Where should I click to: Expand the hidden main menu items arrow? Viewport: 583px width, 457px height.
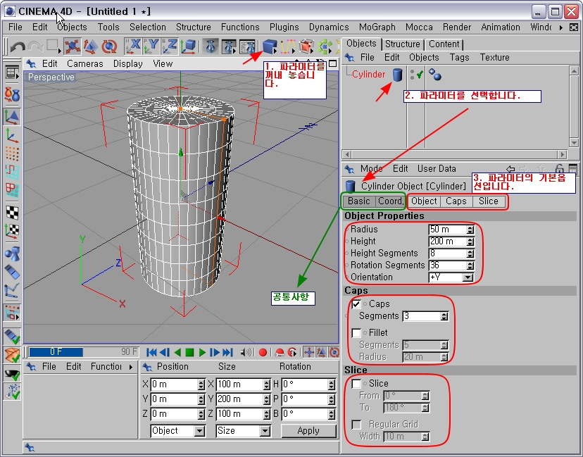click(x=561, y=27)
